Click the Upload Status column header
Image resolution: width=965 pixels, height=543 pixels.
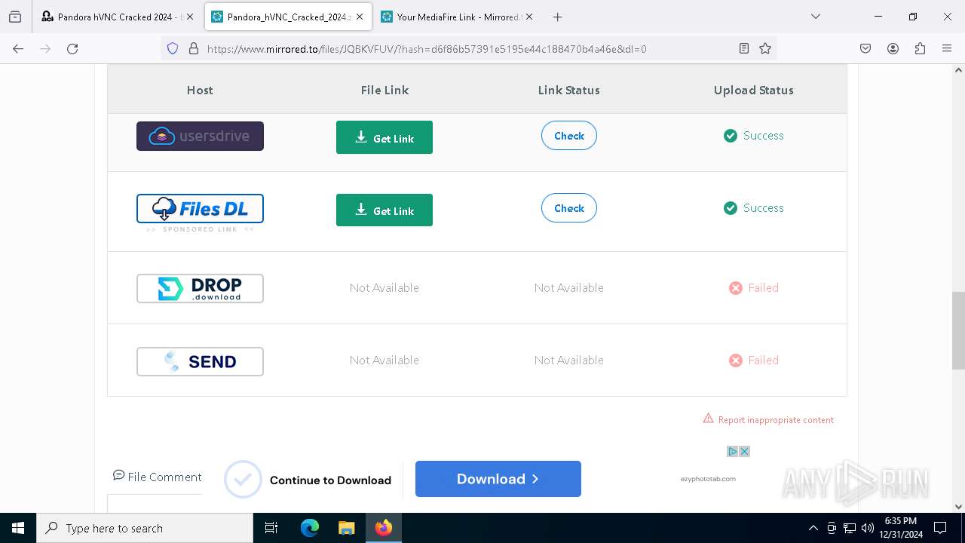pyautogui.click(x=753, y=90)
